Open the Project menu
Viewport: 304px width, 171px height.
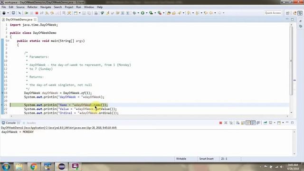tap(69, 7)
